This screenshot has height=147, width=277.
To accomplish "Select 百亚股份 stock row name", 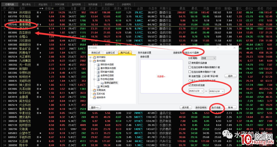I will pos(25,33).
